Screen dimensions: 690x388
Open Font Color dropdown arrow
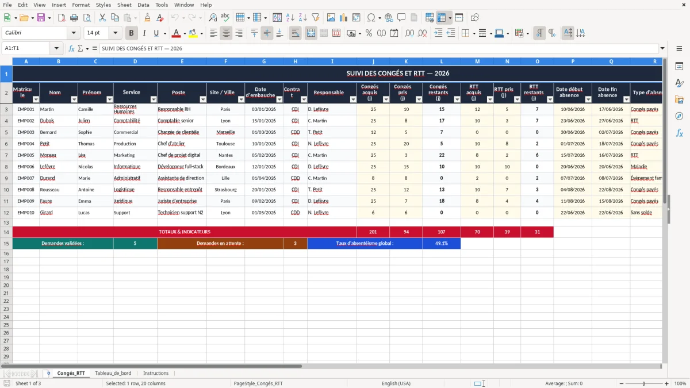click(x=185, y=33)
